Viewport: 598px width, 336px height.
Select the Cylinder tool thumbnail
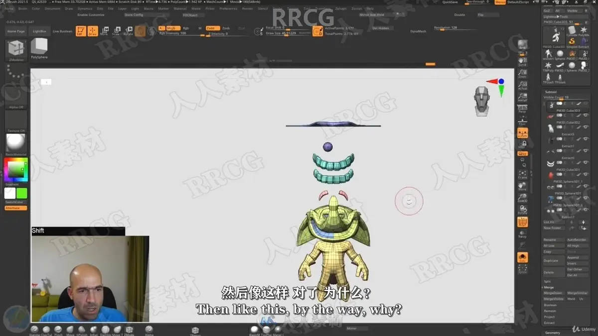pos(572,31)
